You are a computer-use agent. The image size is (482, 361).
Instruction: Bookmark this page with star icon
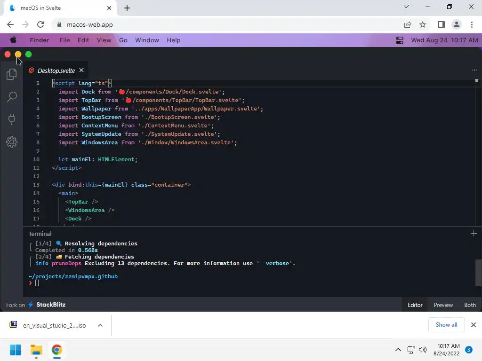[x=423, y=24]
